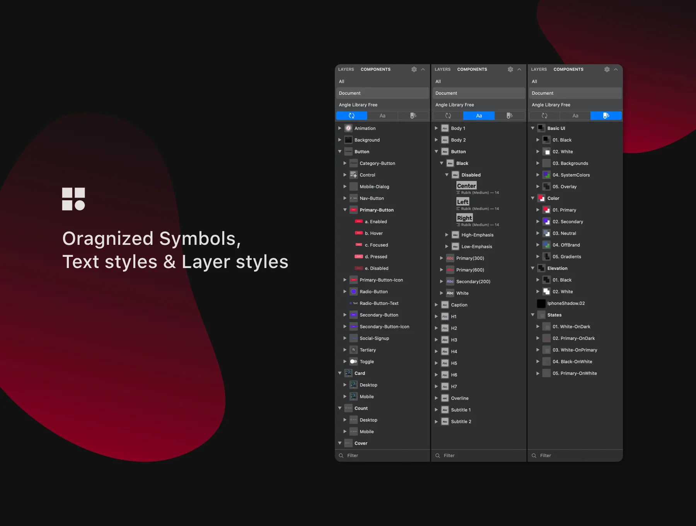696x526 pixels.
Task: Click the Secondary(200) purple Abc icon
Action: coord(450,282)
